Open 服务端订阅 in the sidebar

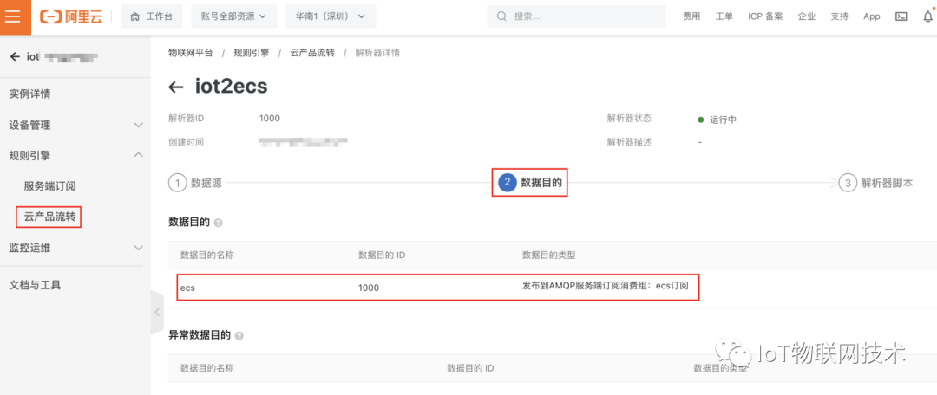(x=49, y=186)
